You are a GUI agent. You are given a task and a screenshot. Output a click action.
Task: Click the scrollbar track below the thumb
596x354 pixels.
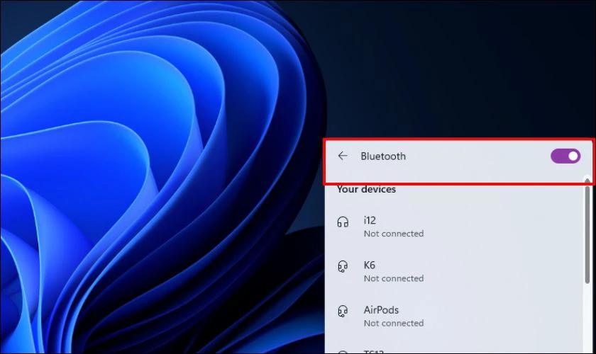pyautogui.click(x=587, y=319)
